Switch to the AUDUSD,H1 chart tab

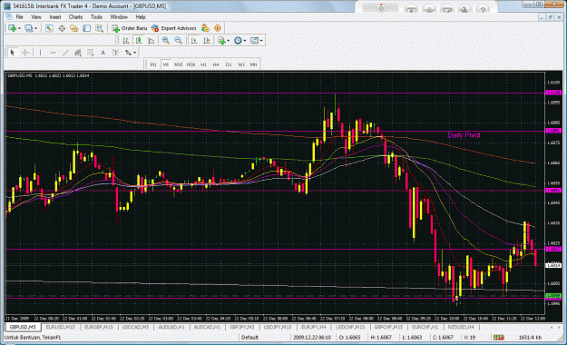pyautogui.click(x=171, y=327)
